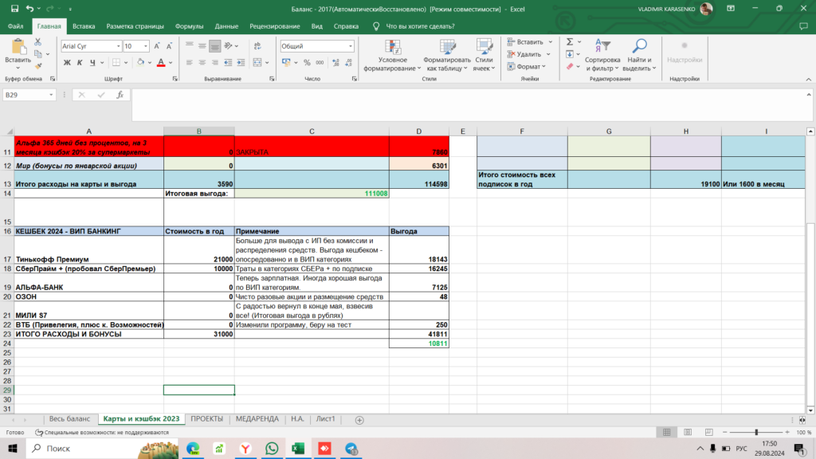Paste with the Вставить clipboard button
This screenshot has height=459, width=816.
pos(18,53)
